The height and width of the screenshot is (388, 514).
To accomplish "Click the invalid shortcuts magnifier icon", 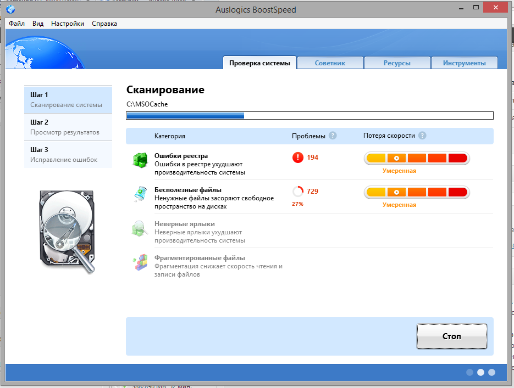I will [x=140, y=228].
